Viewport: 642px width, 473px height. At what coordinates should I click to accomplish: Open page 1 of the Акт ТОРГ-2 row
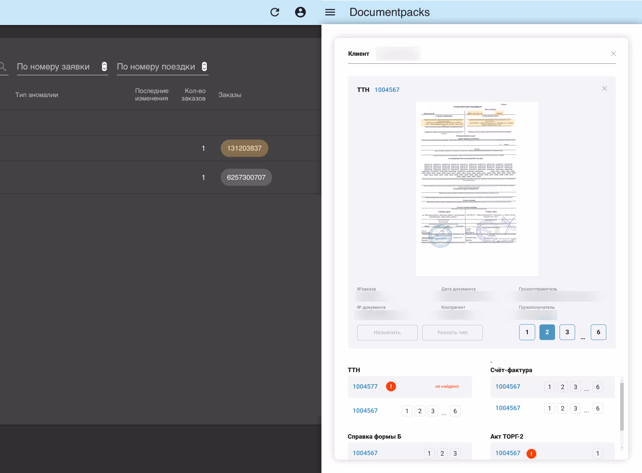[598, 453]
